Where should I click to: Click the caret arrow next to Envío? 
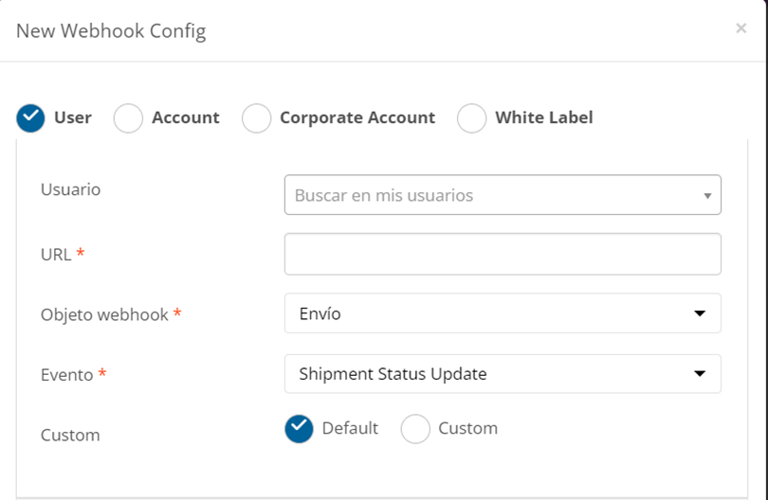coord(700,313)
